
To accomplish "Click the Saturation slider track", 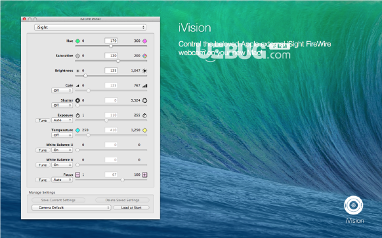I will [x=111, y=61].
